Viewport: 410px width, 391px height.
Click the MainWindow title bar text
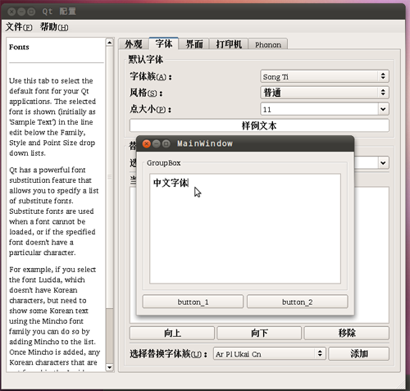point(205,143)
